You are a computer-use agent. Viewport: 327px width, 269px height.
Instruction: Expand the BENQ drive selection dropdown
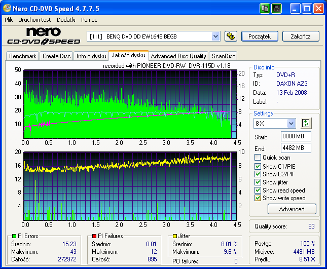(x=216, y=36)
